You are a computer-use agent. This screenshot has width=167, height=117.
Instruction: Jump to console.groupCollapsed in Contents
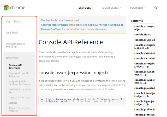(x=145, y=81)
